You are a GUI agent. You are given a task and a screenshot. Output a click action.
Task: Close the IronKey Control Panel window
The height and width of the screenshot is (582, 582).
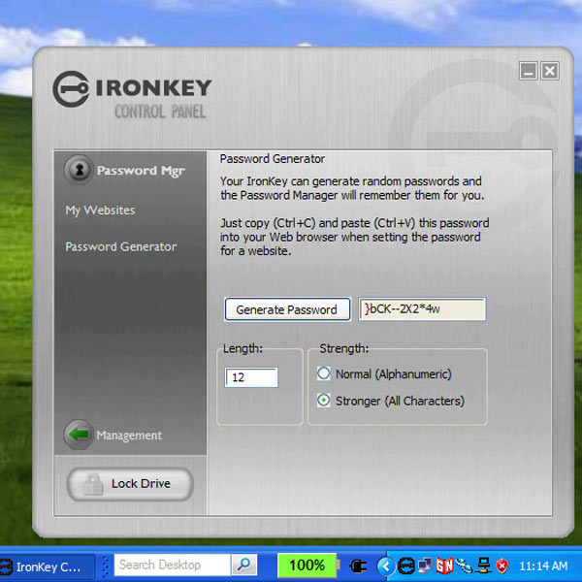click(550, 71)
